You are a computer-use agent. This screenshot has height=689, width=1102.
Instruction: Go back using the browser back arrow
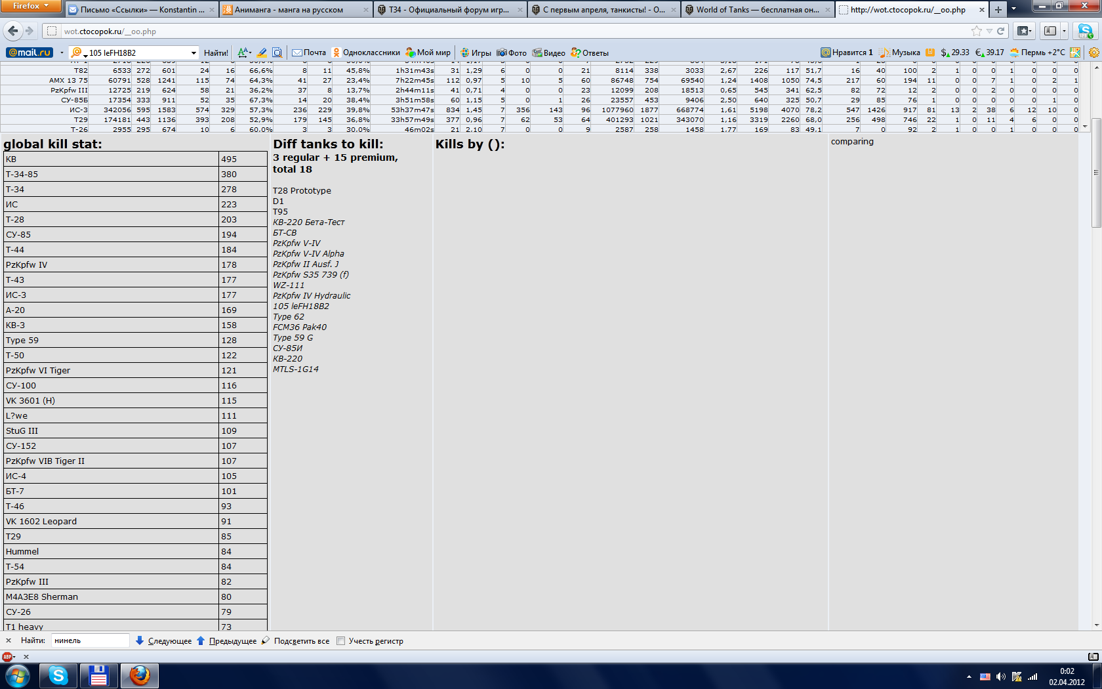12,31
